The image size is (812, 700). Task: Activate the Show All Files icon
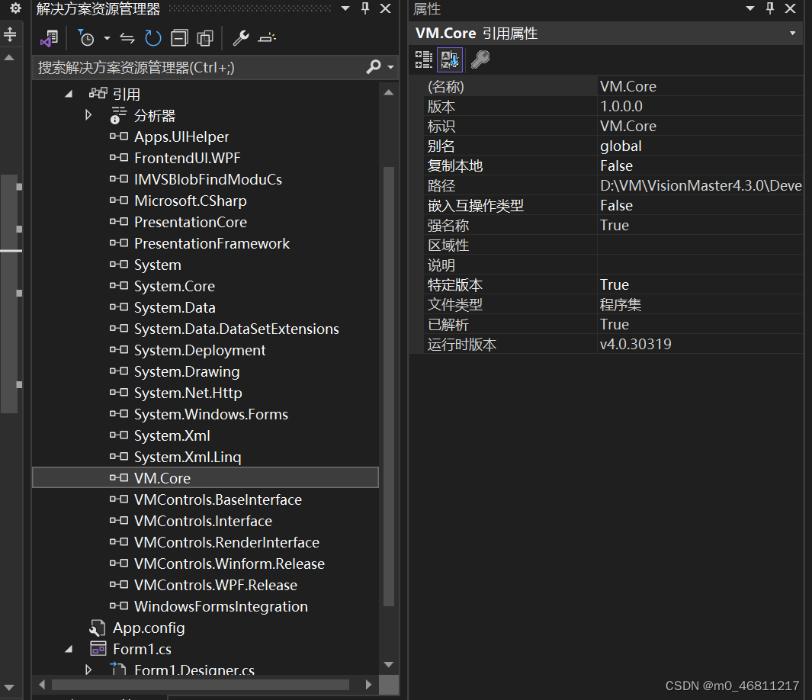point(204,38)
